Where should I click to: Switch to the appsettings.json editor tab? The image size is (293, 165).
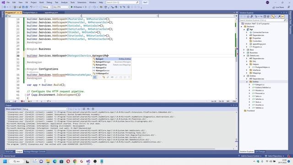pos(51,12)
